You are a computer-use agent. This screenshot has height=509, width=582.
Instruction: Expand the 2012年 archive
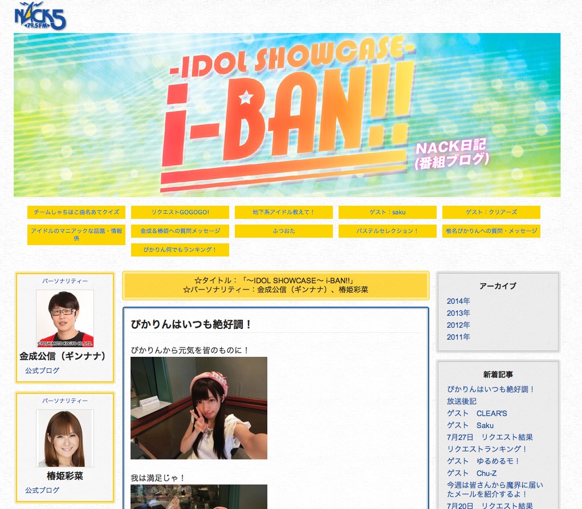(x=458, y=325)
